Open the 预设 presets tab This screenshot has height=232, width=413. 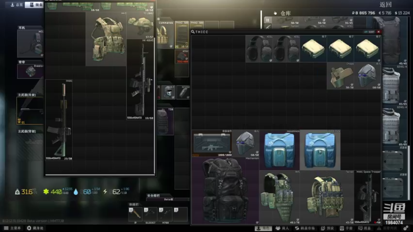[x=328, y=228]
